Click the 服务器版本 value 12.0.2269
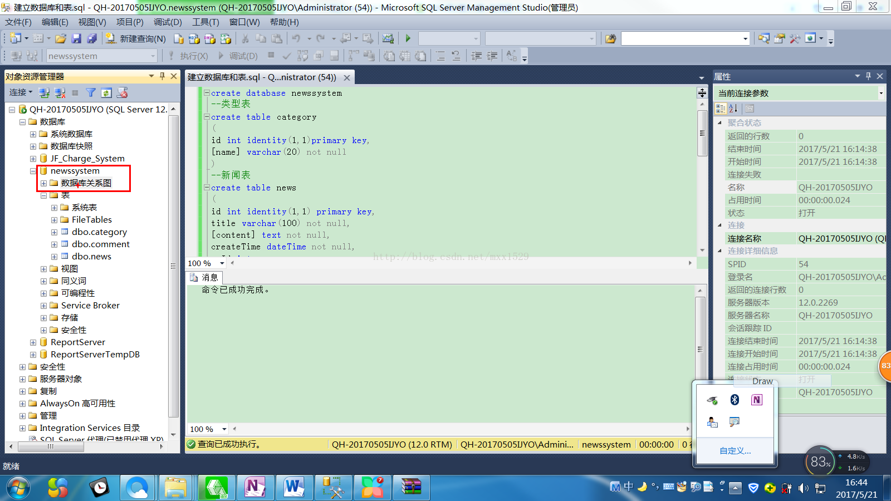 click(x=818, y=303)
